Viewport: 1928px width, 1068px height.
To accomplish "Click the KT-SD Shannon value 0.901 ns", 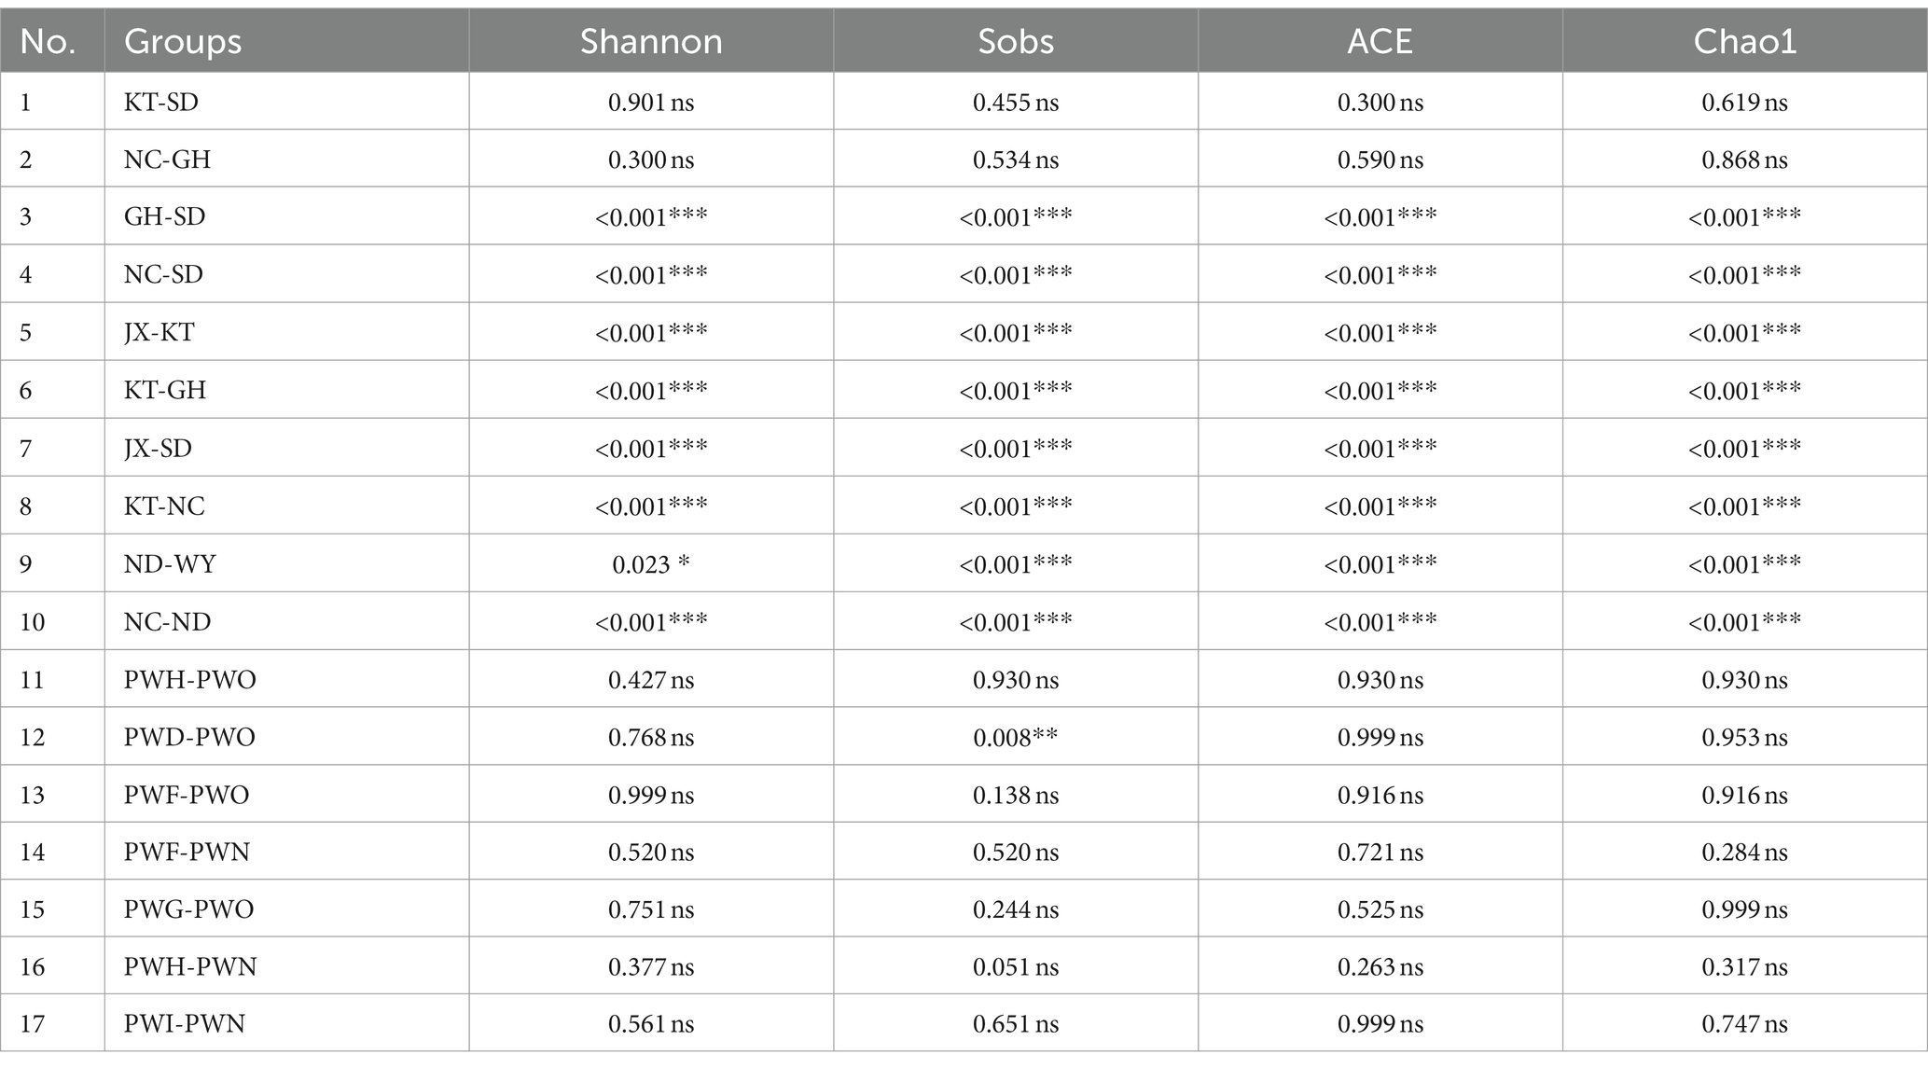I will coord(651,102).
